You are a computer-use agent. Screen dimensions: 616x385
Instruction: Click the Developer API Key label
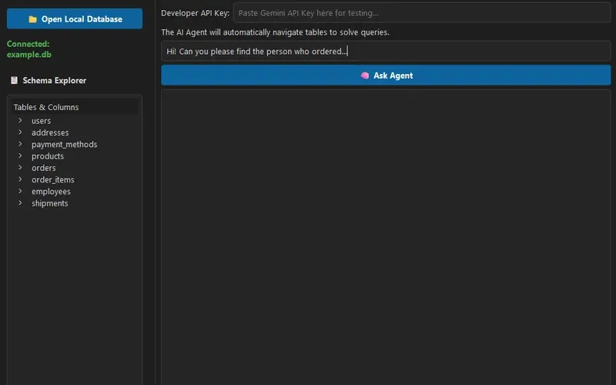pyautogui.click(x=196, y=13)
